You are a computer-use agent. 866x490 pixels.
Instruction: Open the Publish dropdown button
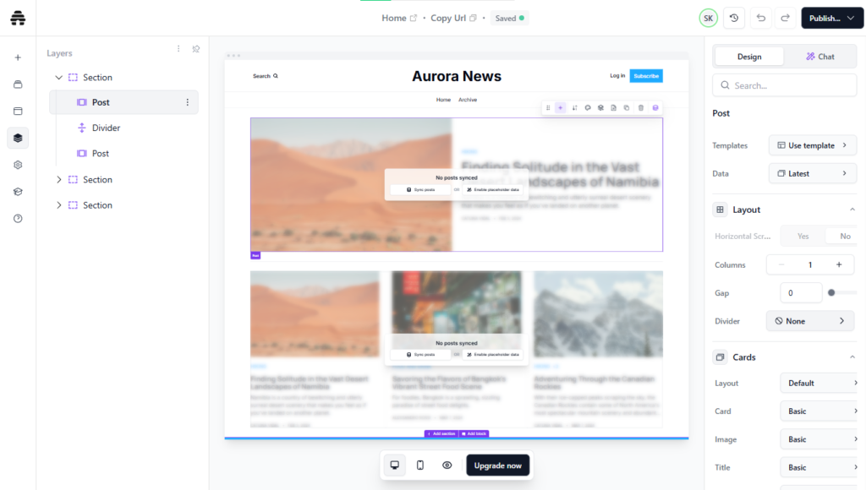coord(832,18)
